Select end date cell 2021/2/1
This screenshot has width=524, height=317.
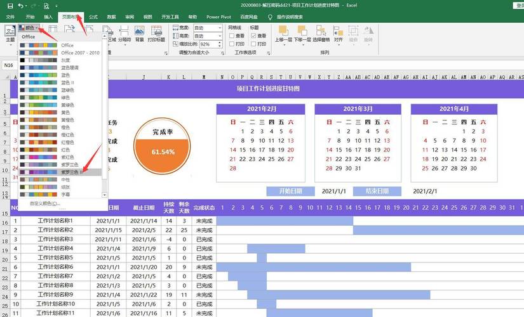point(425,191)
